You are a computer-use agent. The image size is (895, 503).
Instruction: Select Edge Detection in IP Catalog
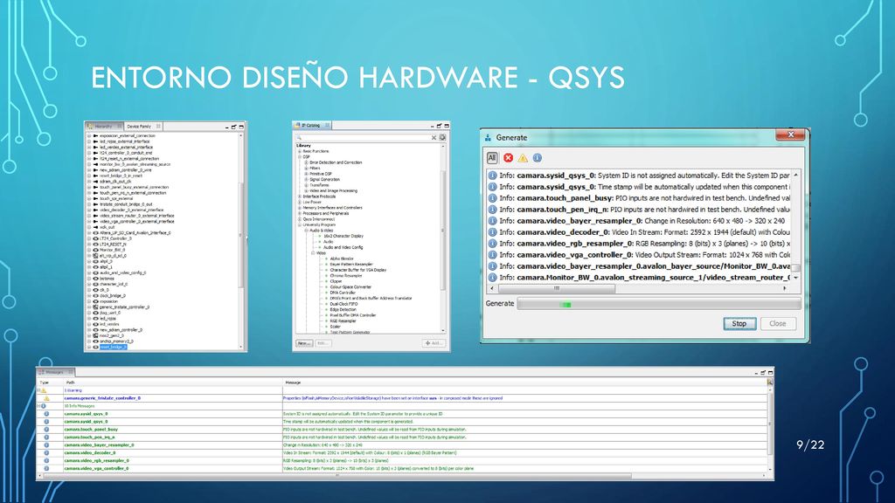pyautogui.click(x=343, y=310)
